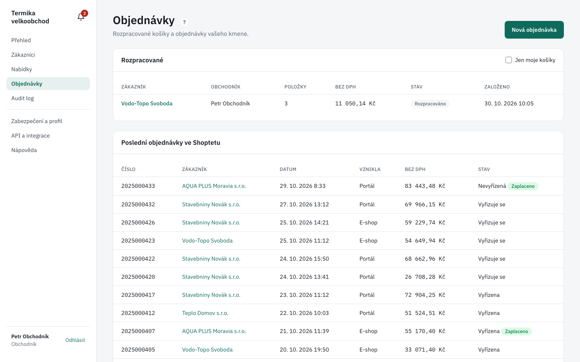This screenshot has width=580, height=362.
Task: Click the amount 83 443,48 Kč
Action: click(425, 186)
